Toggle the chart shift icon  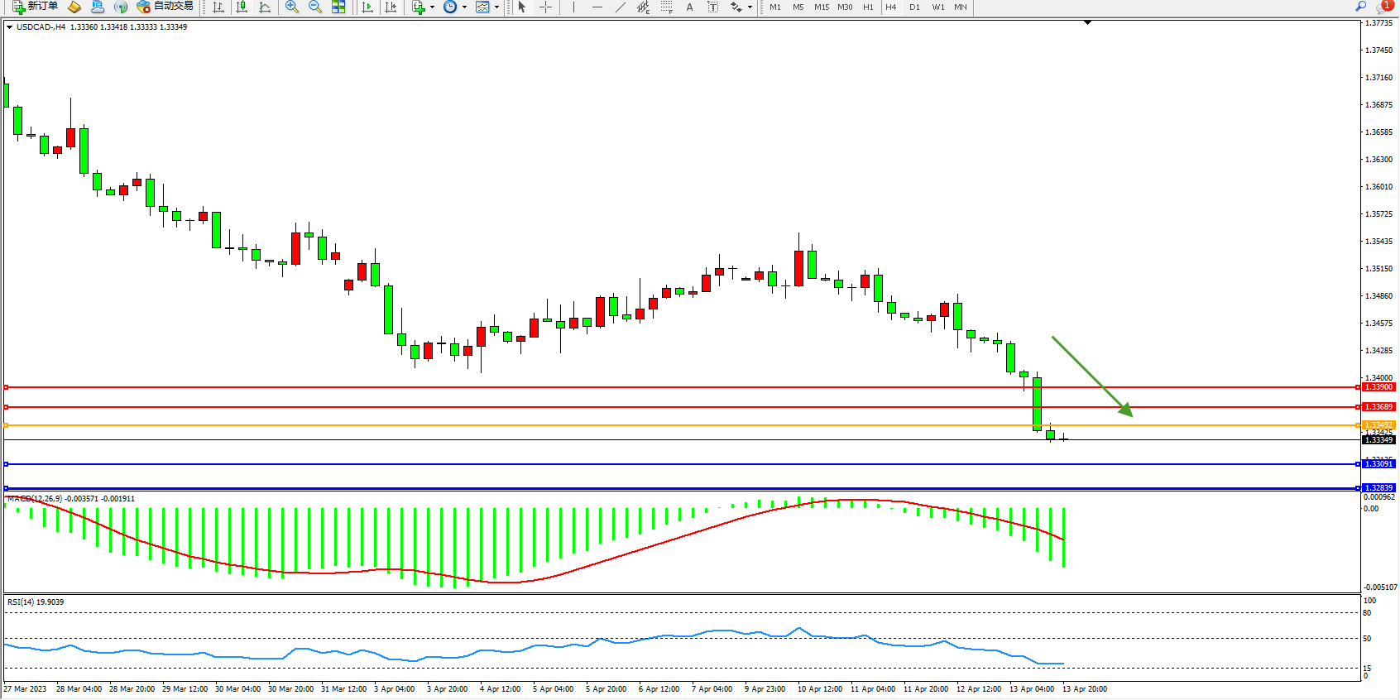pyautogui.click(x=391, y=7)
